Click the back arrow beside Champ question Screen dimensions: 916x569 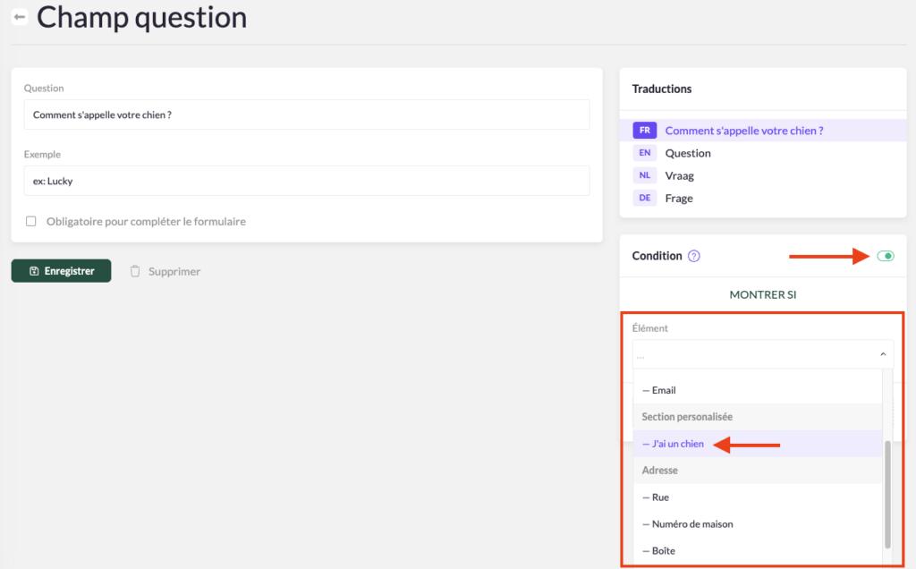20,17
